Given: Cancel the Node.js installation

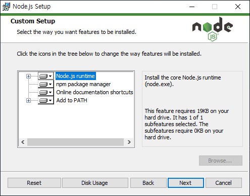Looking at the screenshot, I should tap(224, 183).
